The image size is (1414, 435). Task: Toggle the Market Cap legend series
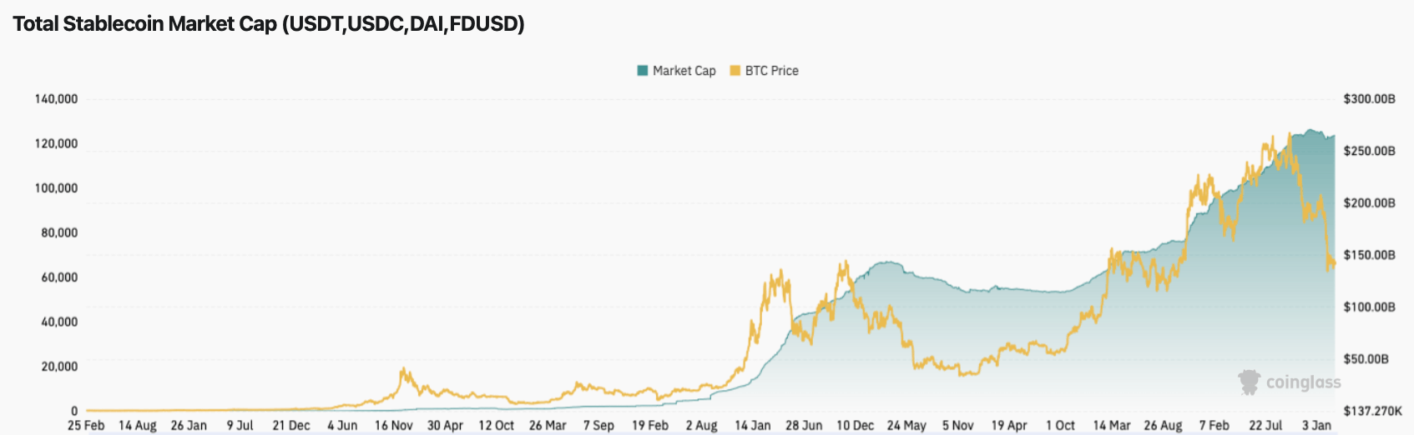684,71
